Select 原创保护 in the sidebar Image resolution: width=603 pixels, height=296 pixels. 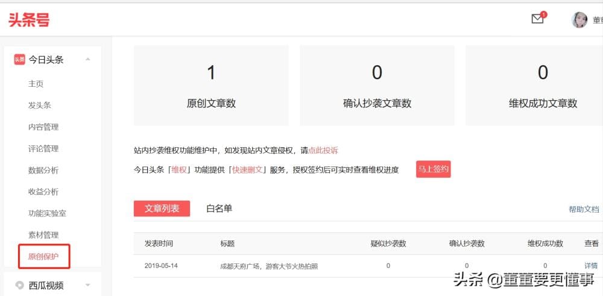point(44,256)
